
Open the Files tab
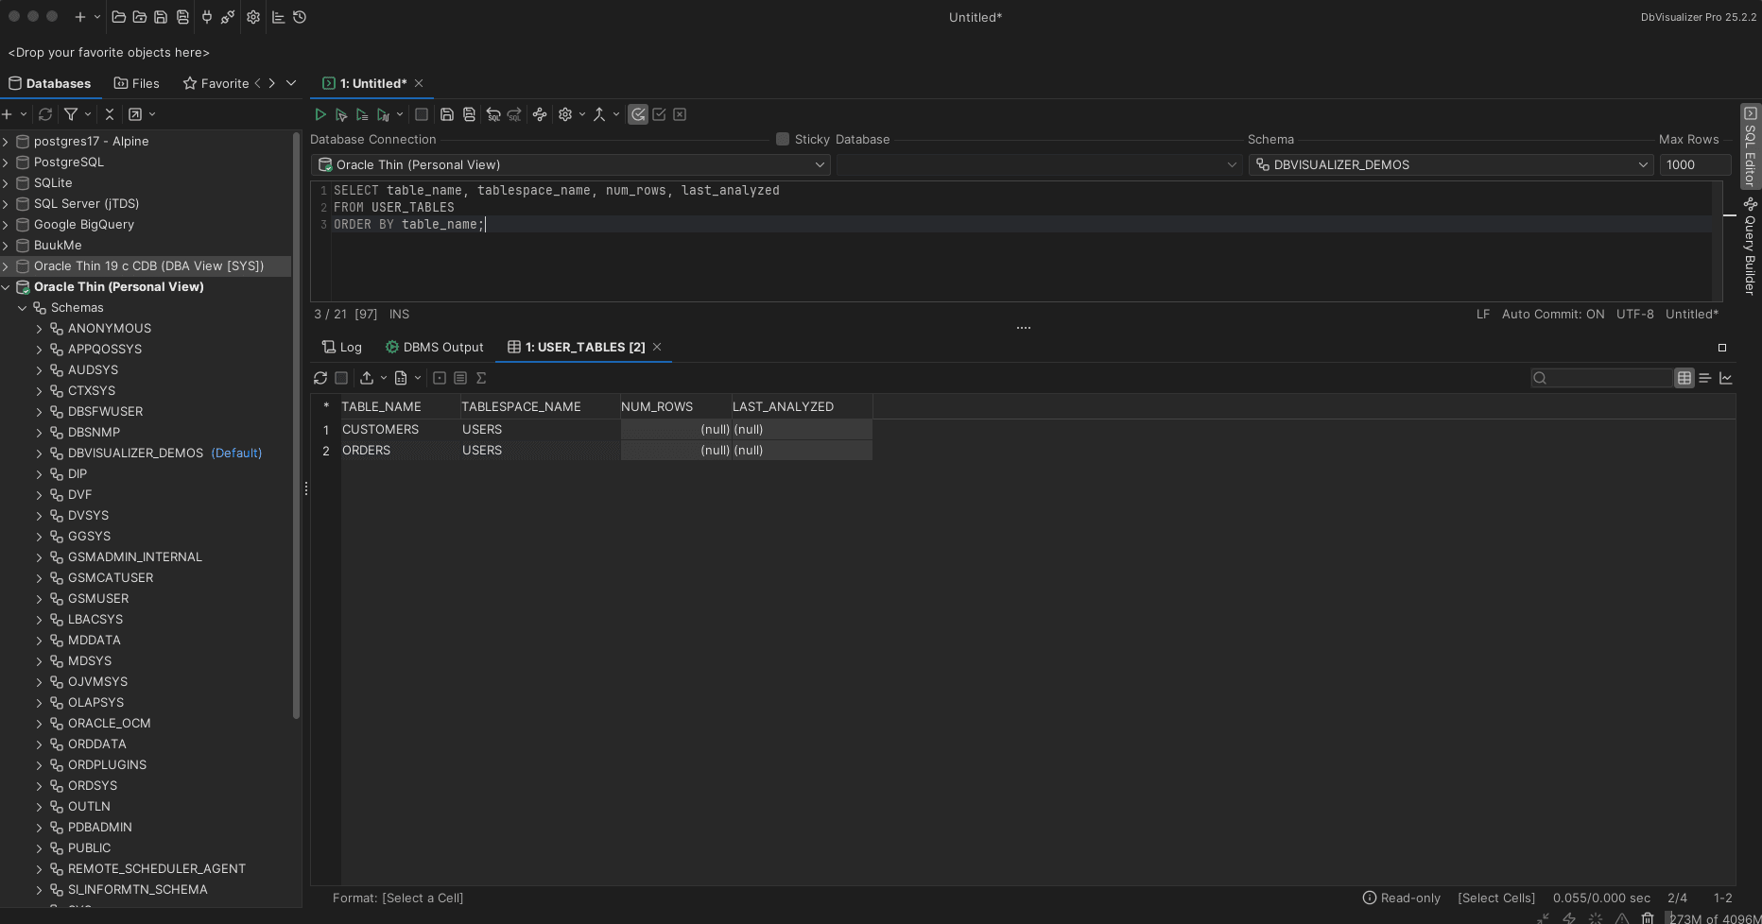(136, 83)
